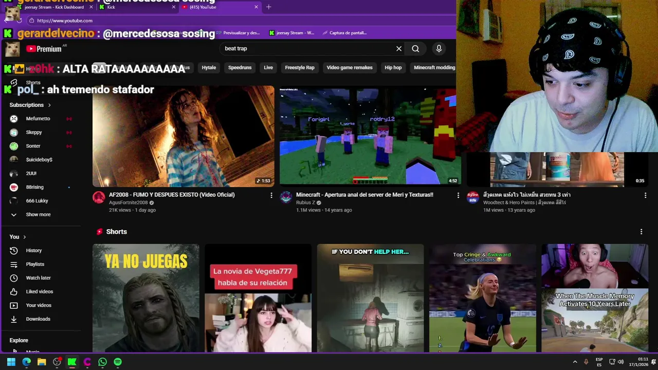Click the YouTube Premium logo
The width and height of the screenshot is (658, 370).
tap(44, 49)
